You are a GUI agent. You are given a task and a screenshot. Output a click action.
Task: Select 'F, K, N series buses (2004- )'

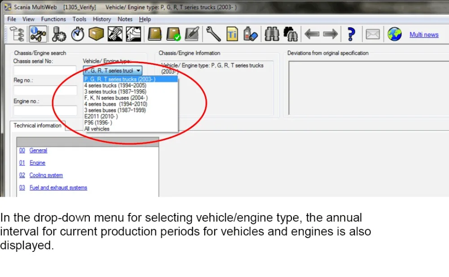130,98
